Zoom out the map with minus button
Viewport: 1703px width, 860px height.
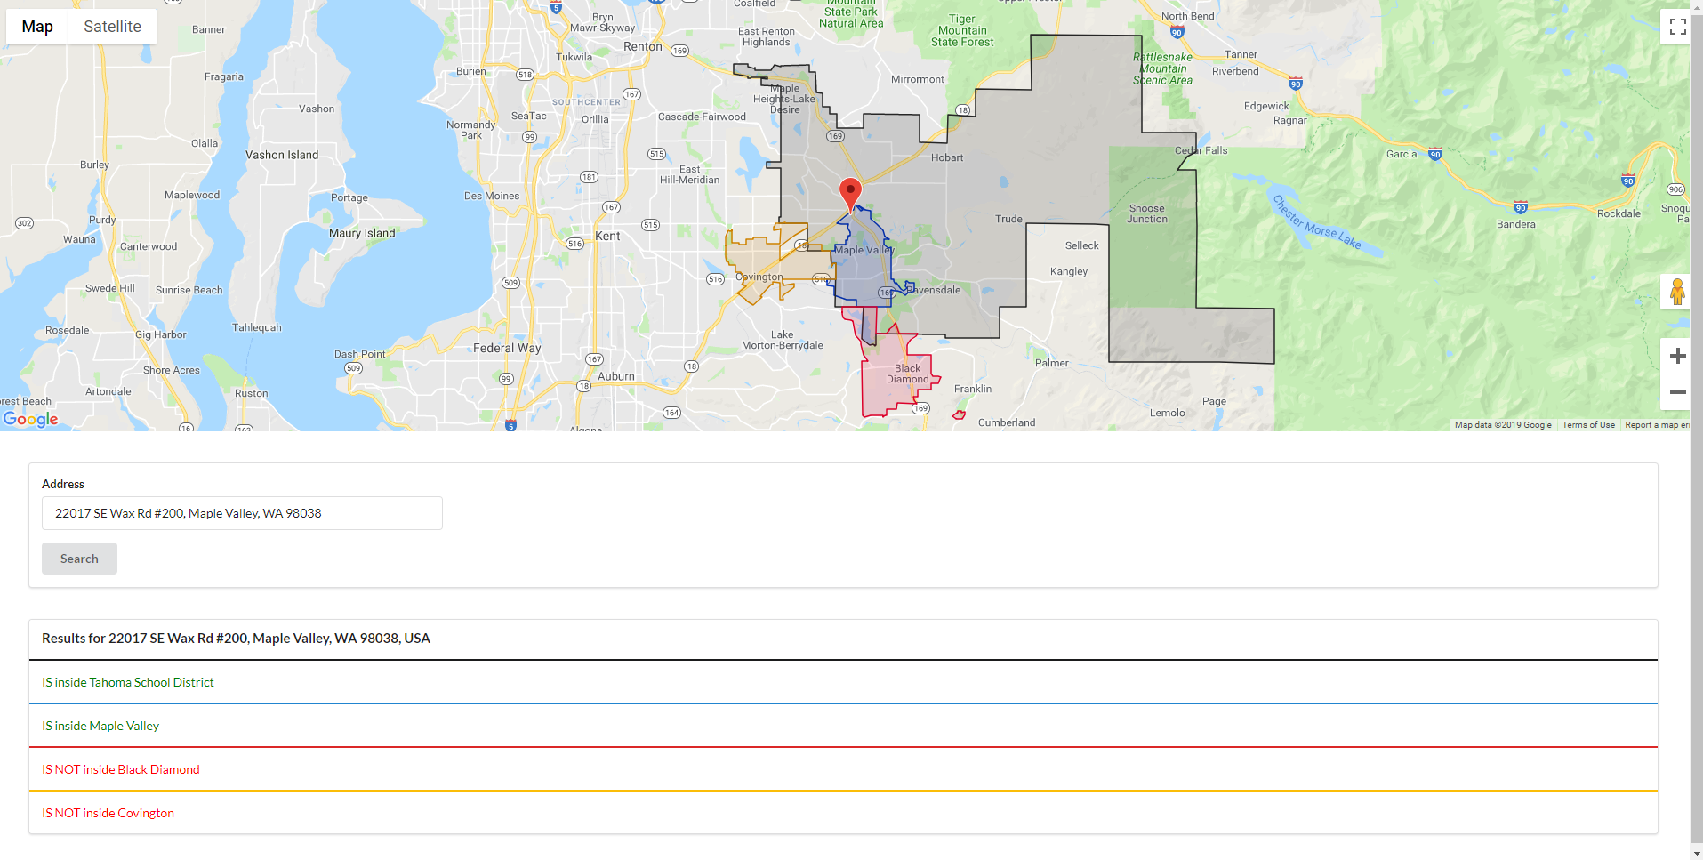coord(1677,392)
